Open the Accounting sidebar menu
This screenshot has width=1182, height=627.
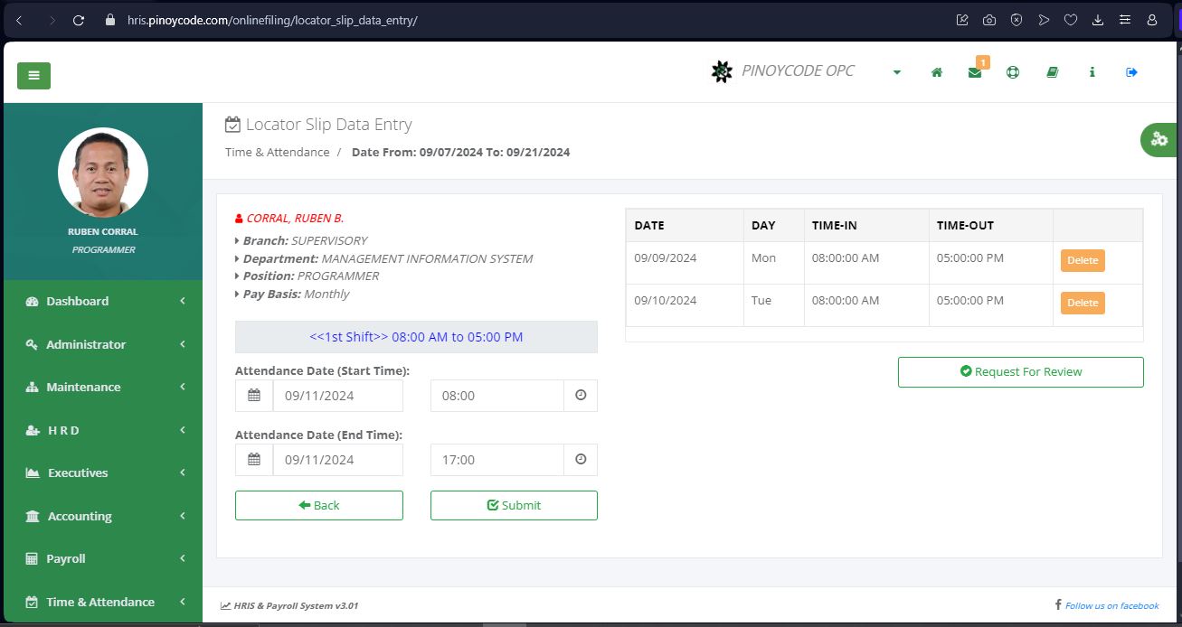103,516
